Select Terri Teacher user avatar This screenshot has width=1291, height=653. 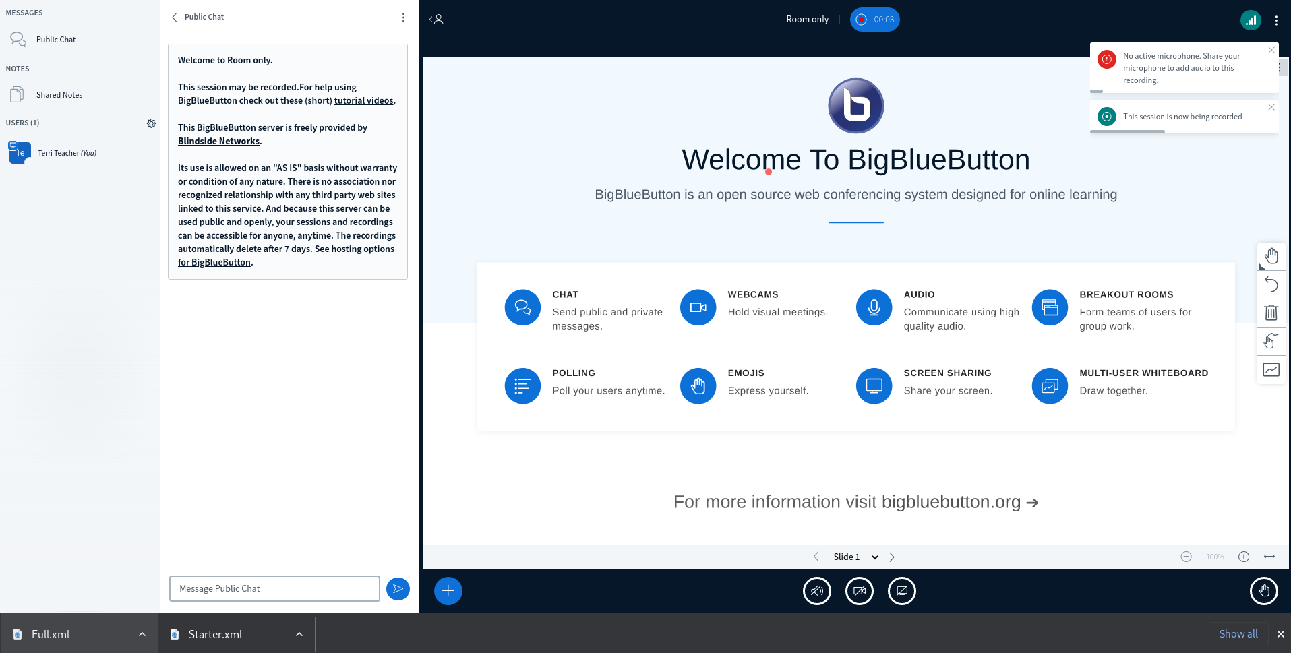point(20,153)
